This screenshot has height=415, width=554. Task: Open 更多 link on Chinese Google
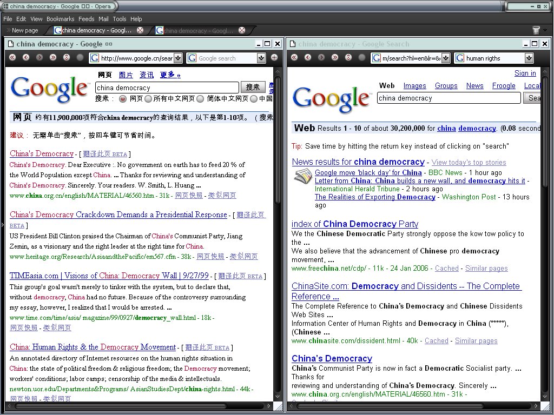pyautogui.click(x=170, y=75)
